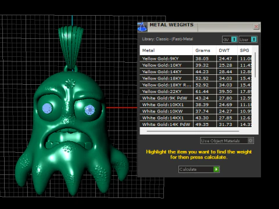The image size is (279, 209).
Task: Select the Yellow Gold:10KY row
Action: [x=196, y=65]
